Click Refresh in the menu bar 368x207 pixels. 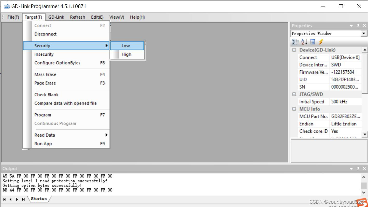click(x=78, y=17)
